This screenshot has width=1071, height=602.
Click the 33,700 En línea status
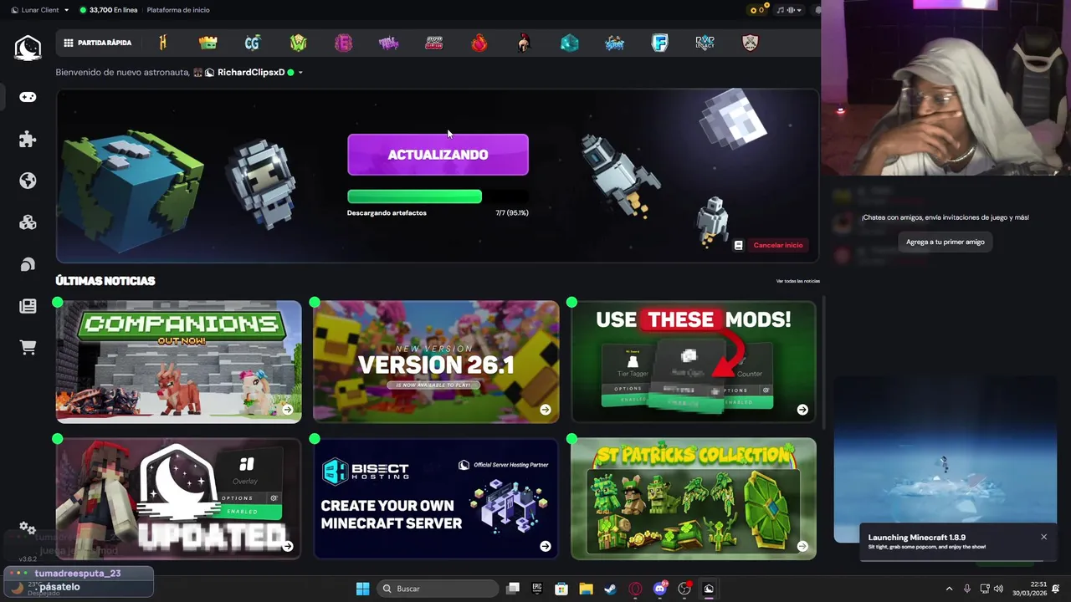(x=109, y=10)
